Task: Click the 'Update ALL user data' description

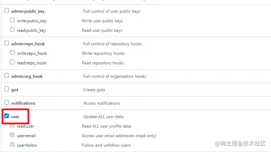Action: (x=103, y=117)
